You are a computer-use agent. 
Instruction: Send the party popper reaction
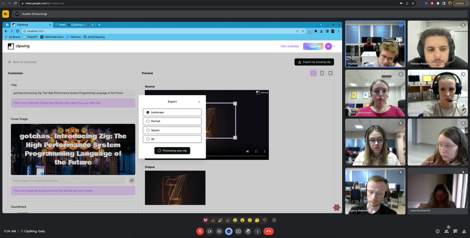tap(221, 220)
